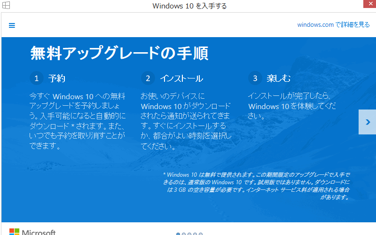Image resolution: width=376 pixels, height=235 pixels.
Task: Click the step 3 number circle
Action: coord(255,78)
